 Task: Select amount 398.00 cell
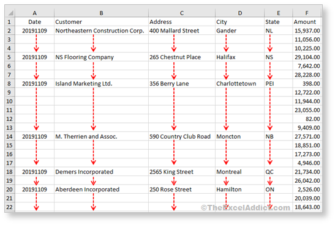pos(307,83)
